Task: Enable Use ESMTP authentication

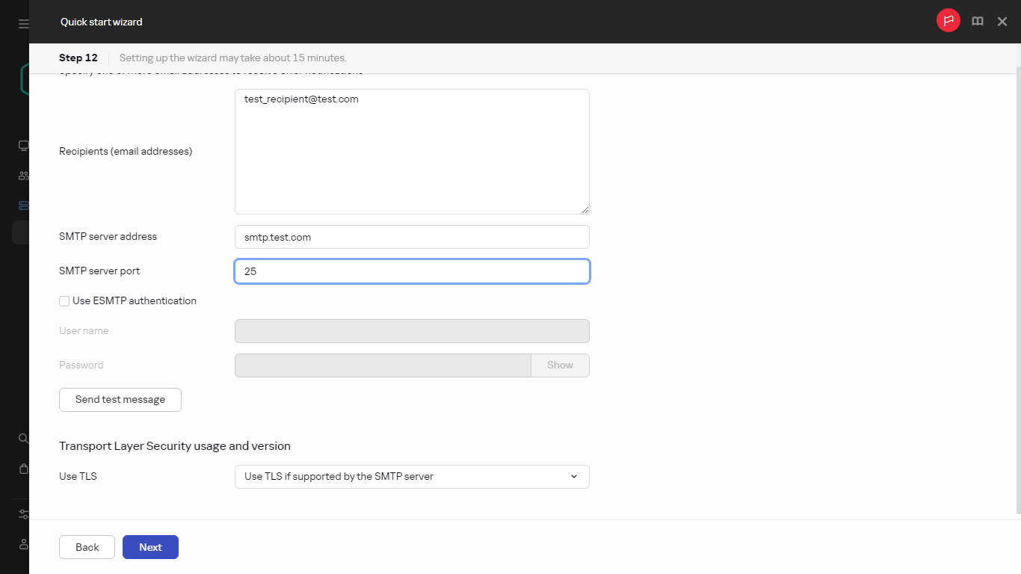Action: [64, 300]
